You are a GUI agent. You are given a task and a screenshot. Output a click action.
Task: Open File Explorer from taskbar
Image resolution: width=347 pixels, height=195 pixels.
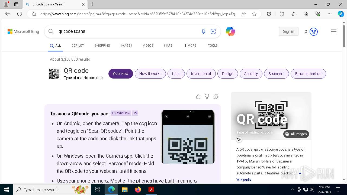pyautogui.click(x=125, y=190)
